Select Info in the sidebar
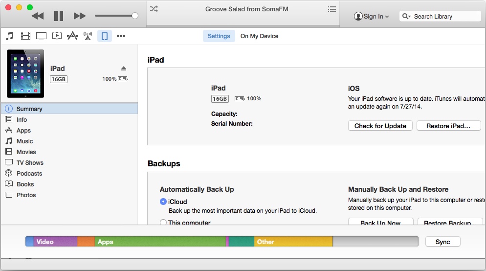This screenshot has height=271, width=486. (x=69, y=120)
